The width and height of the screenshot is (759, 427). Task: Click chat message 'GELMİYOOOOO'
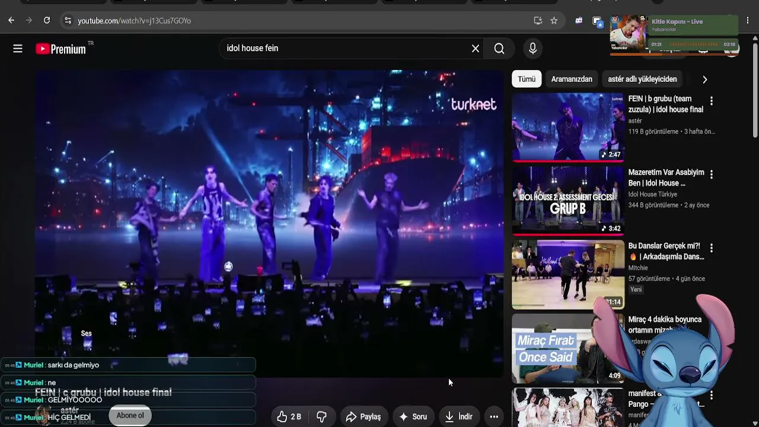tap(75, 400)
